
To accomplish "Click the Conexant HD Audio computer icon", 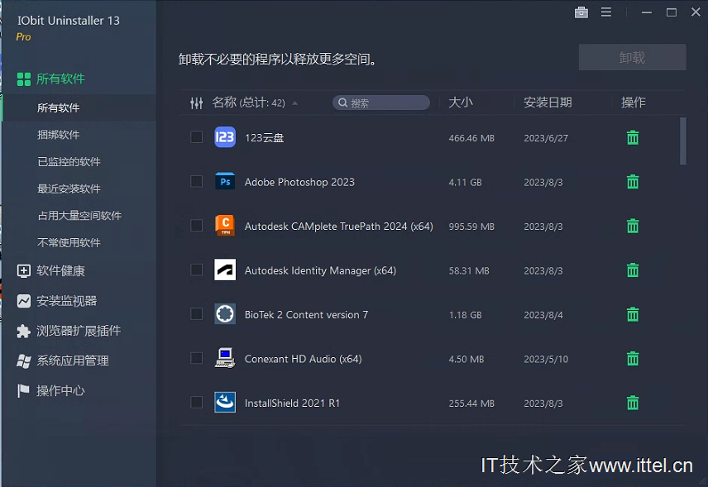I will click(225, 358).
